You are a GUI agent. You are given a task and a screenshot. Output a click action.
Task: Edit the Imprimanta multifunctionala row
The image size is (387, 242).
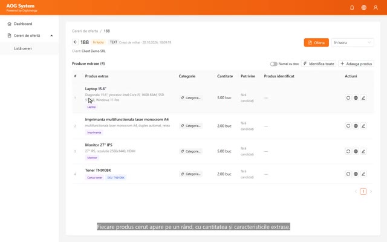(x=363, y=126)
